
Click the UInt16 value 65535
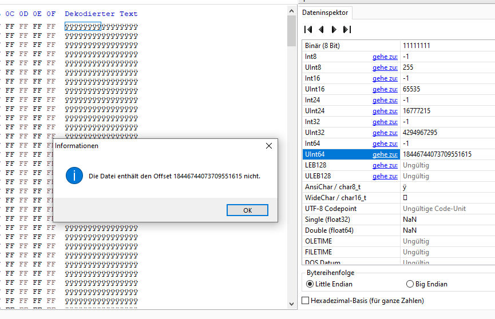pos(411,89)
